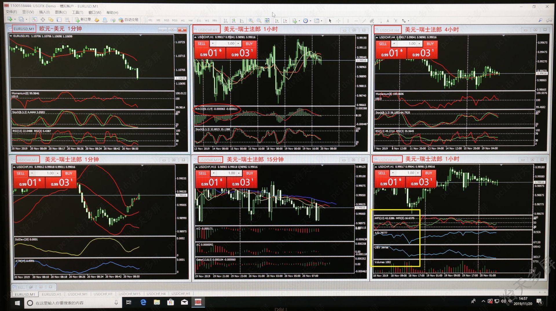Select the crosshair tool in the toolbar

[x=338, y=21]
